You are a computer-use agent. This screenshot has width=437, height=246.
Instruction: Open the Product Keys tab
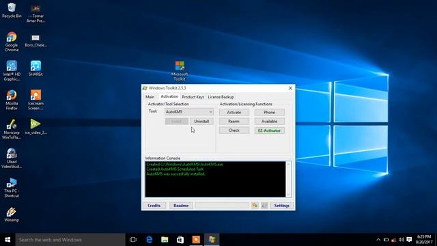point(193,97)
